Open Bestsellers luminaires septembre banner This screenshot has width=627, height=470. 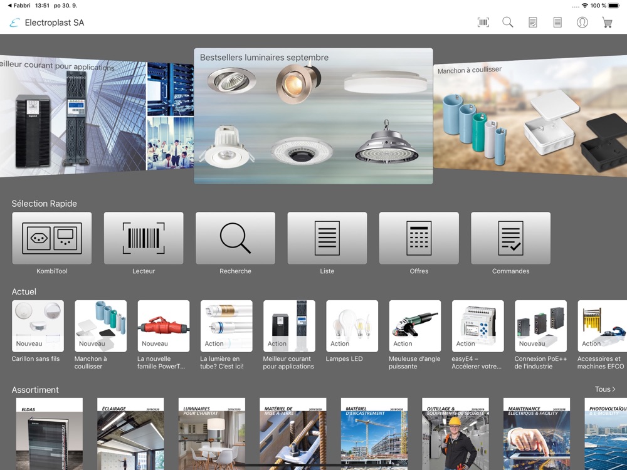(313, 117)
